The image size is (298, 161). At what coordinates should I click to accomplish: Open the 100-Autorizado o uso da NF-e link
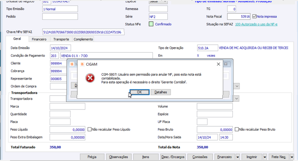(256, 24)
